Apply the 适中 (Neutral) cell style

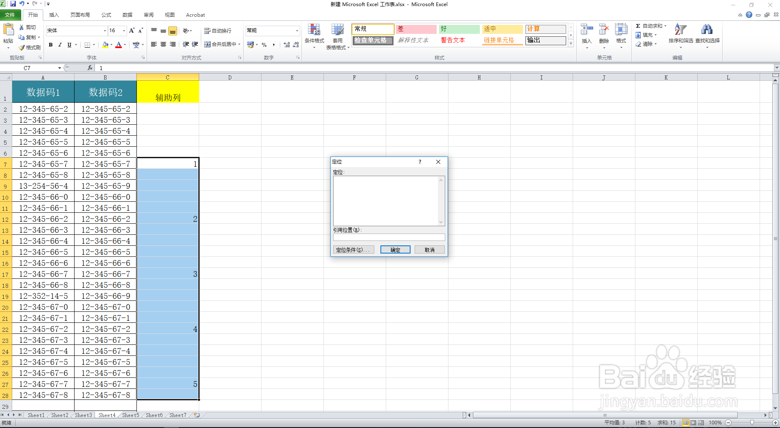[503, 29]
